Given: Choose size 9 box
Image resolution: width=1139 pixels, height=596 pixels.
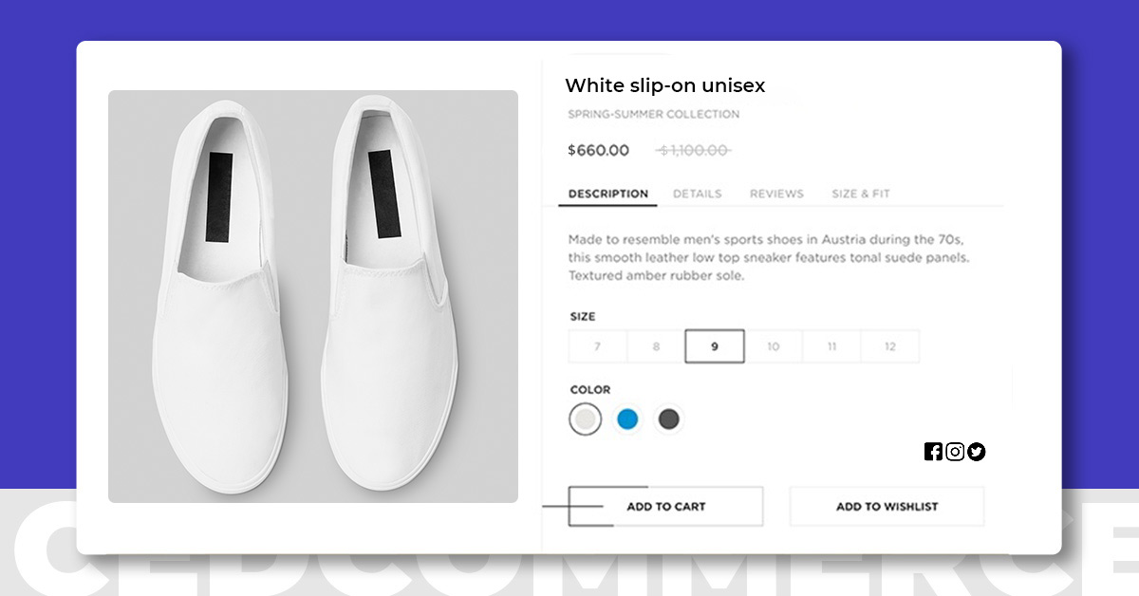Looking at the screenshot, I should click(715, 346).
